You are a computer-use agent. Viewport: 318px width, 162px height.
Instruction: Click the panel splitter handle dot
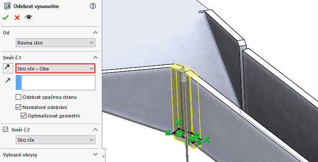click(103, 156)
